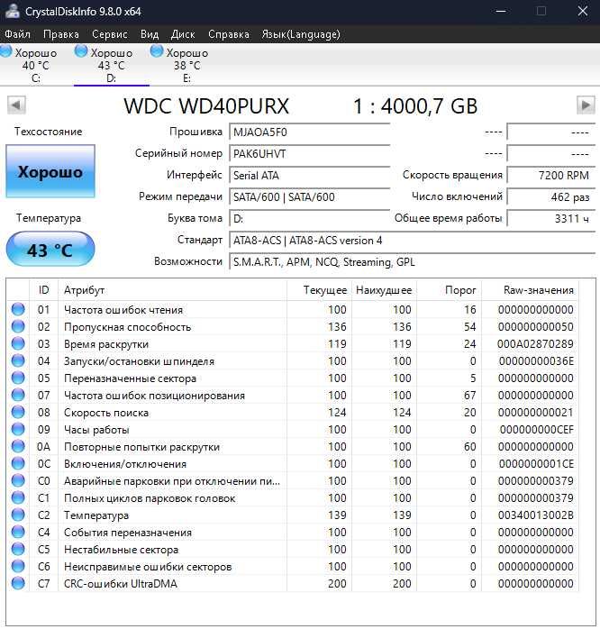Image resolution: width=600 pixels, height=629 pixels.
Task: Click the Интерфейс field Serial ATA
Action: 310,176
